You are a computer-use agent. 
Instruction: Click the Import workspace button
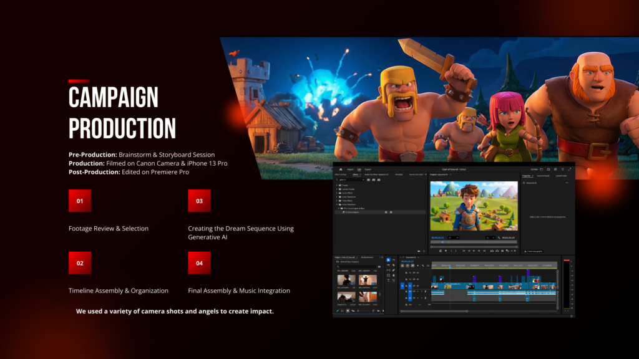(350, 169)
